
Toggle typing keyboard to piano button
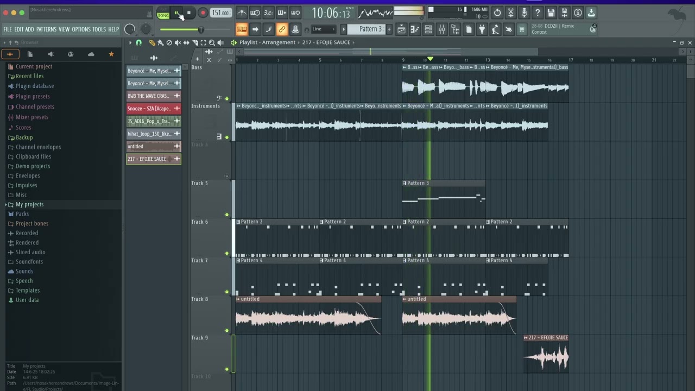pyautogui.click(x=242, y=29)
